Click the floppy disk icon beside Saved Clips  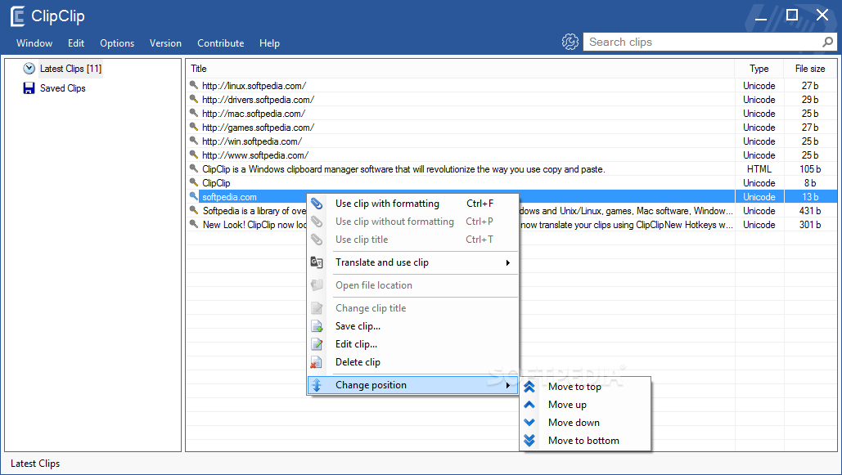pyautogui.click(x=29, y=88)
